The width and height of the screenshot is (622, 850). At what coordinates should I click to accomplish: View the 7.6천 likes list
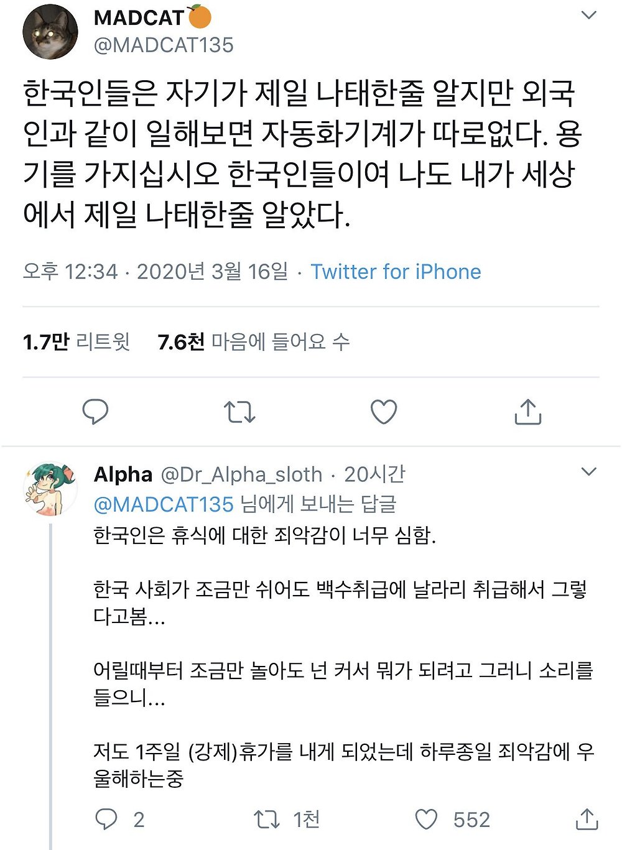253,341
